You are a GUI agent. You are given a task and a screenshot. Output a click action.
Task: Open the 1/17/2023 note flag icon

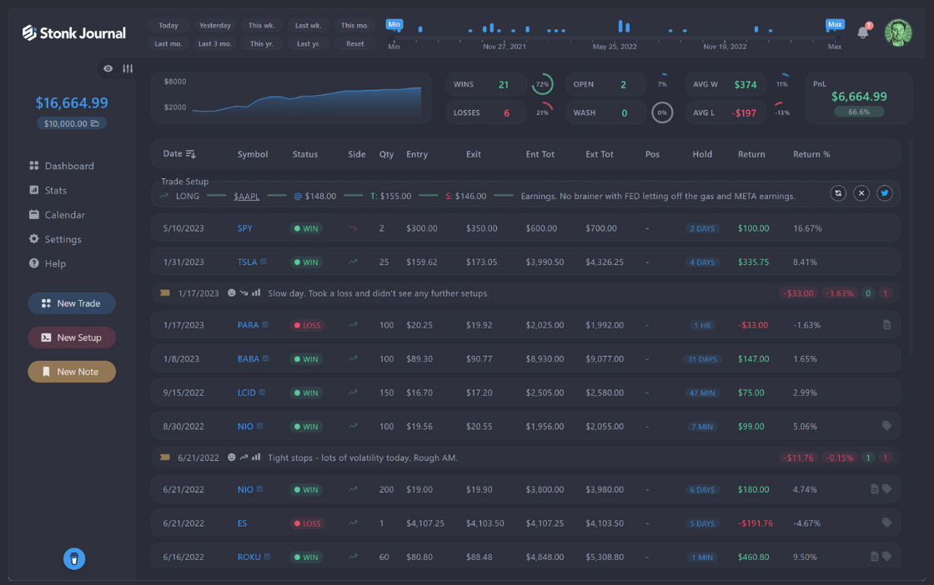click(x=165, y=292)
